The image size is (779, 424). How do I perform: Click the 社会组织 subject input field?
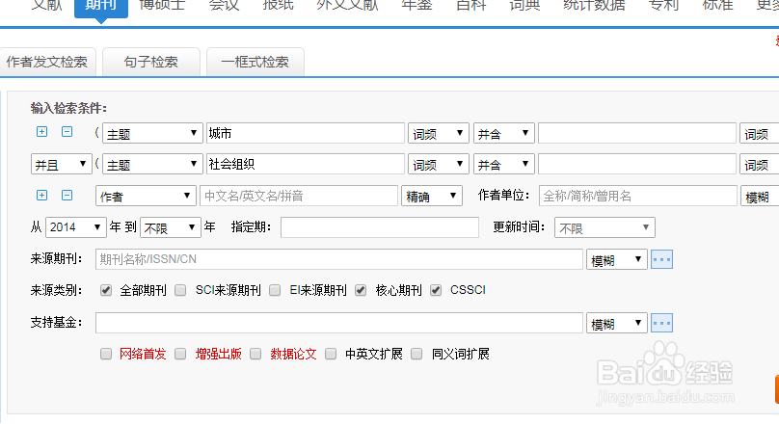coord(305,164)
